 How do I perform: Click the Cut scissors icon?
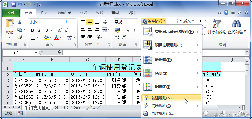point(20,22)
